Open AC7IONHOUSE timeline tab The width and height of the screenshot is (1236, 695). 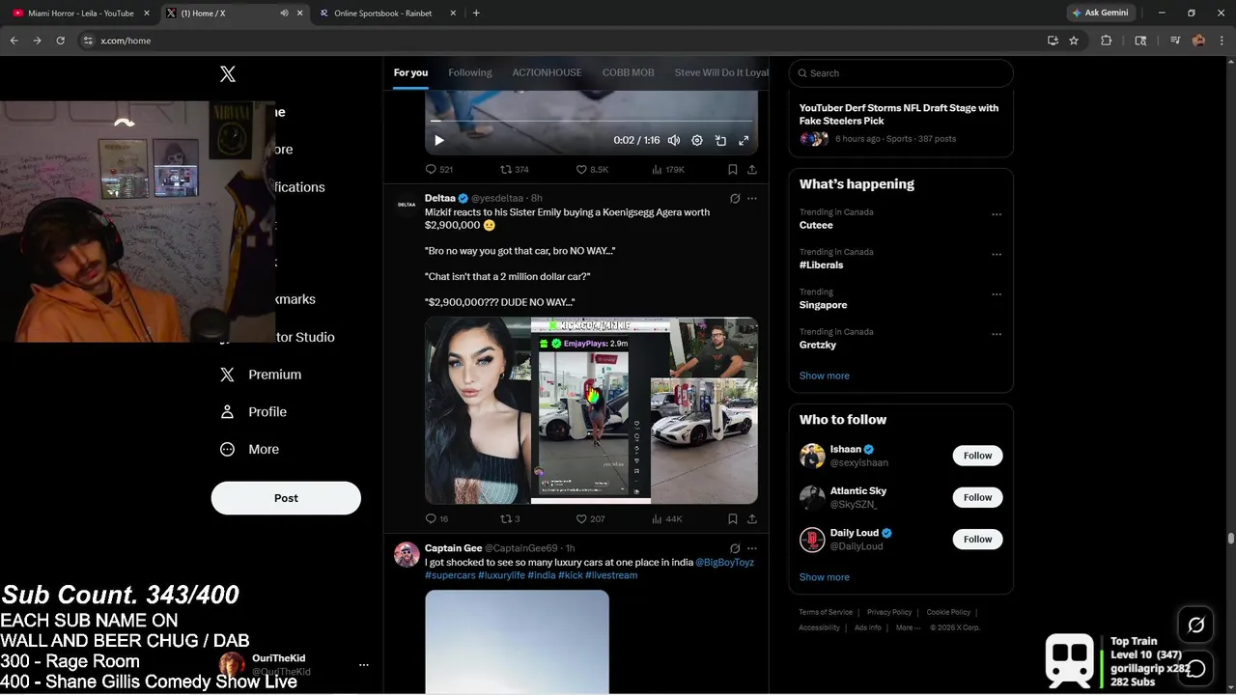(x=547, y=72)
